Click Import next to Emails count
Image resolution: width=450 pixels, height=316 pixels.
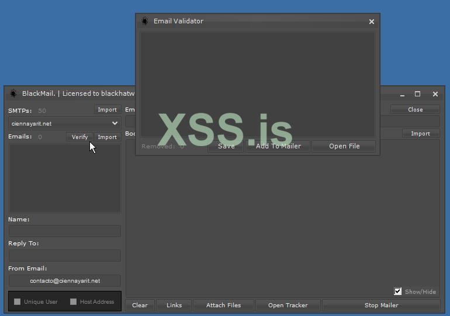108,137
